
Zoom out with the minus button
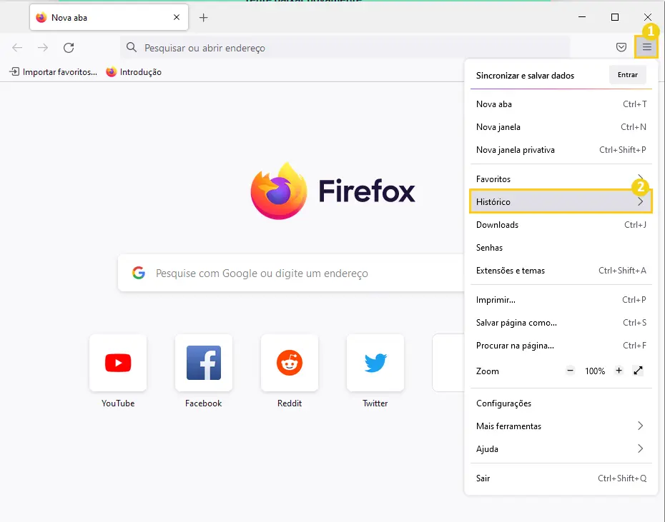[x=571, y=371]
